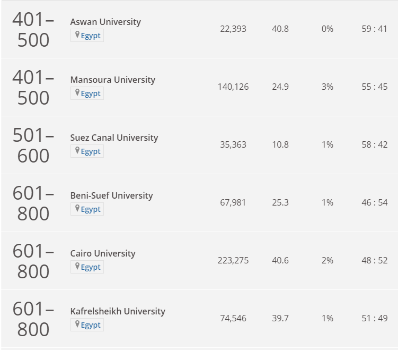This screenshot has height=350, width=398.
Task: Open the Suez Canal University page
Action: coord(114,138)
